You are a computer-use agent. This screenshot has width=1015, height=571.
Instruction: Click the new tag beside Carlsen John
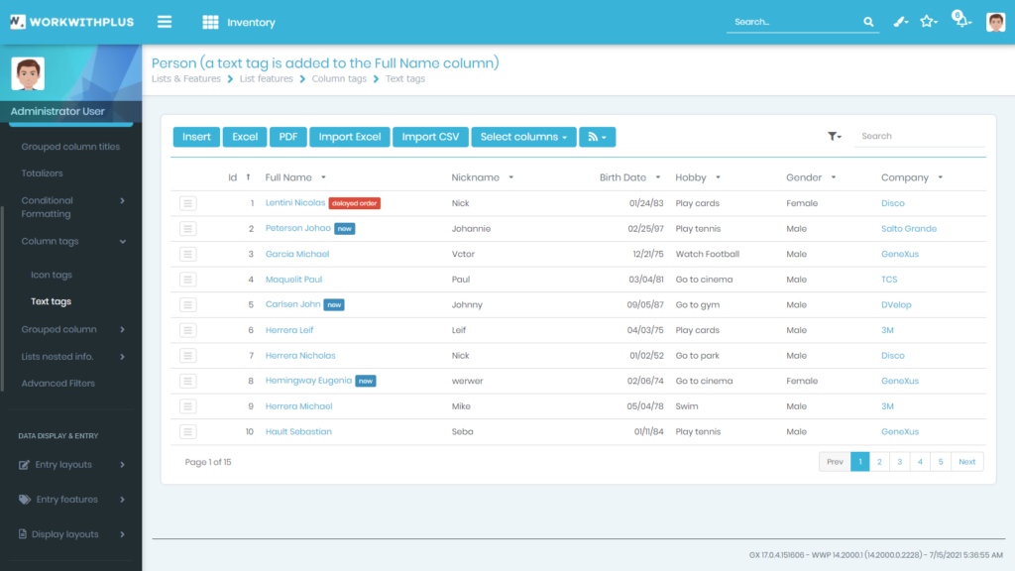334,305
